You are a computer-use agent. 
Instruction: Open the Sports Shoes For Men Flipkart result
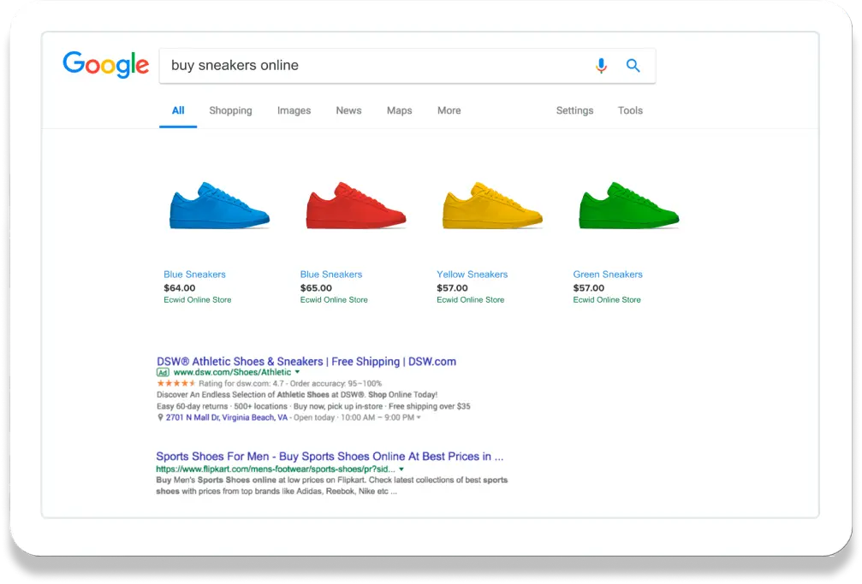[330, 457]
